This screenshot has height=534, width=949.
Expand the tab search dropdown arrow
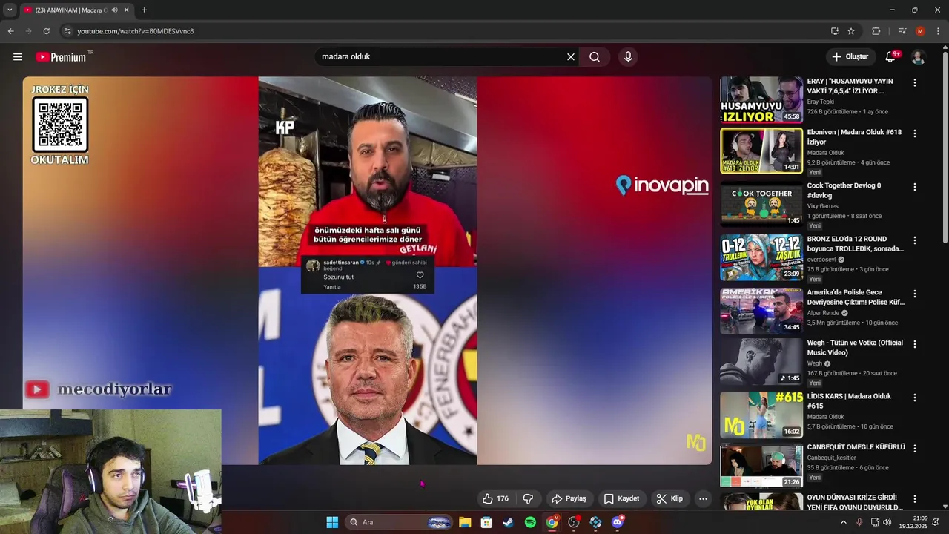click(9, 10)
